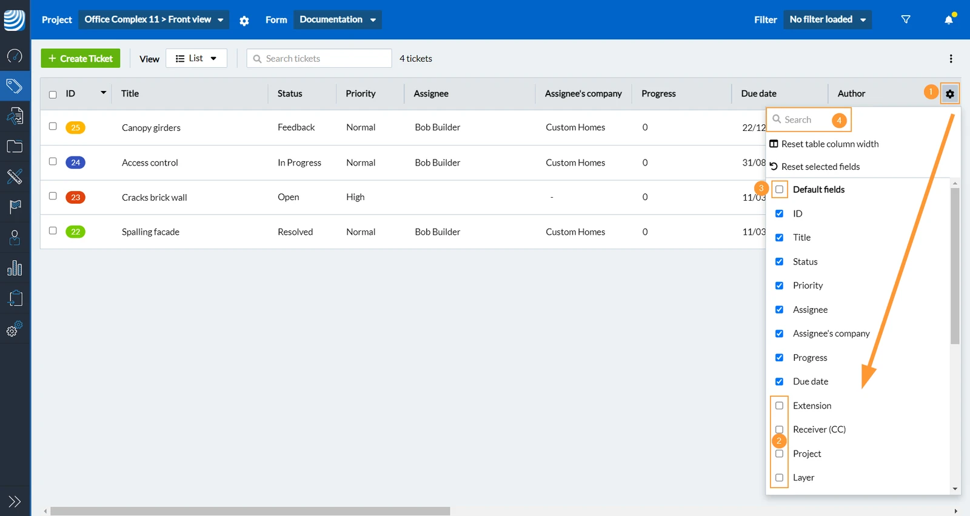The image size is (970, 516).
Task: Open the three-dot more options menu
Action: pyautogui.click(x=951, y=59)
